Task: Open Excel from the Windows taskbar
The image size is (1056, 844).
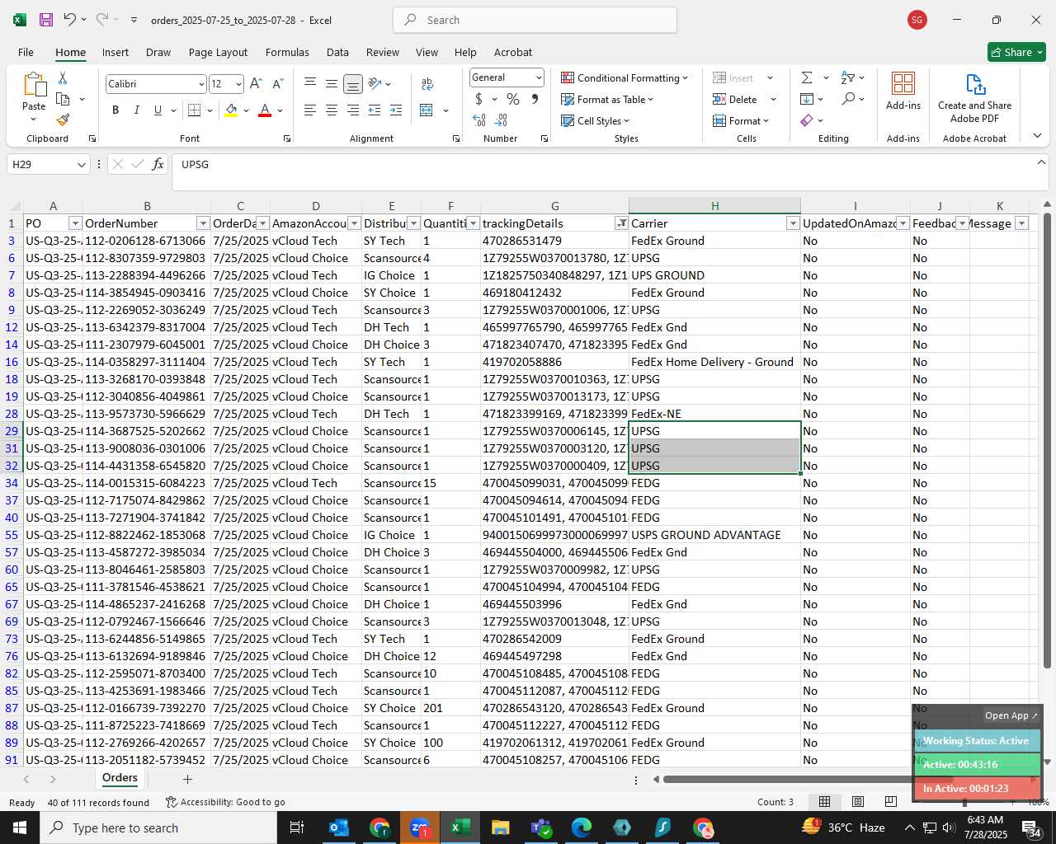Action: (x=460, y=828)
